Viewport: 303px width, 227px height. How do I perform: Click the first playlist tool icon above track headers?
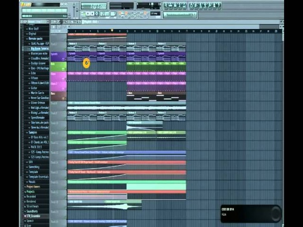[x=54, y=27]
